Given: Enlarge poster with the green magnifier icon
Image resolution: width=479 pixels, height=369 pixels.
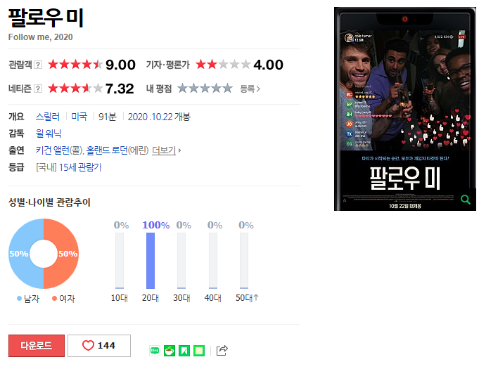Looking at the screenshot, I should (466, 200).
